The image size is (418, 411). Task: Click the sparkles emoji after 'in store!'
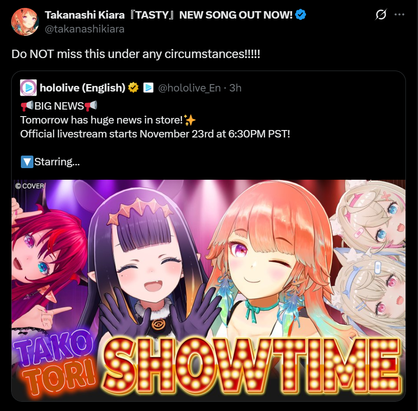190,120
